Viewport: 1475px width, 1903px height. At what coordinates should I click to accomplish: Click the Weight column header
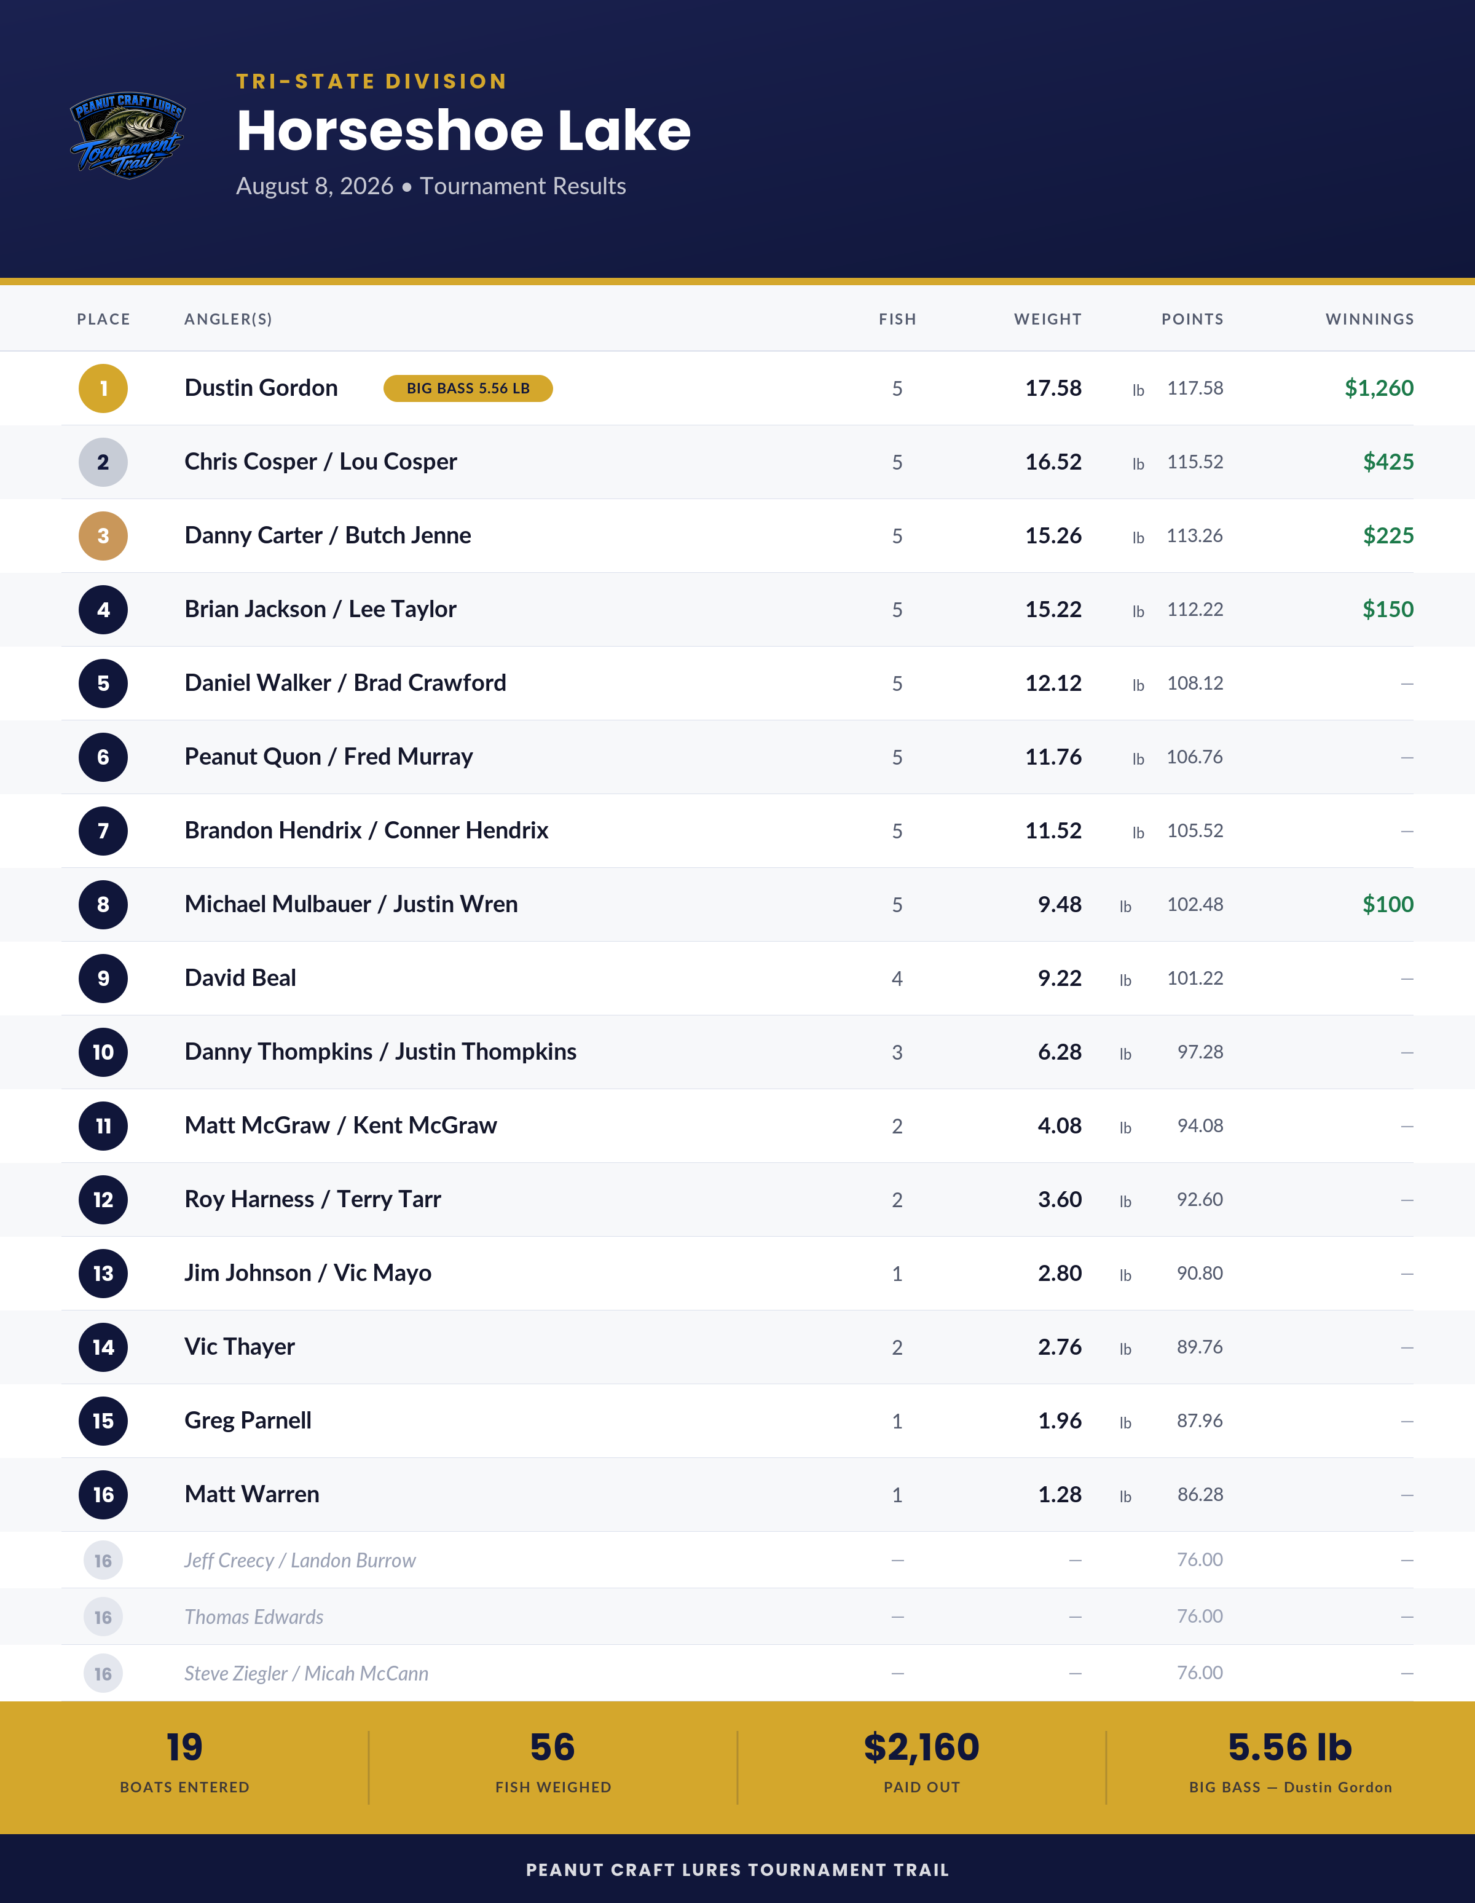1047,319
